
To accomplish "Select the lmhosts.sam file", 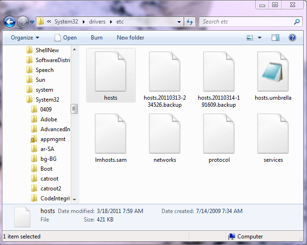I will pyautogui.click(x=111, y=138).
